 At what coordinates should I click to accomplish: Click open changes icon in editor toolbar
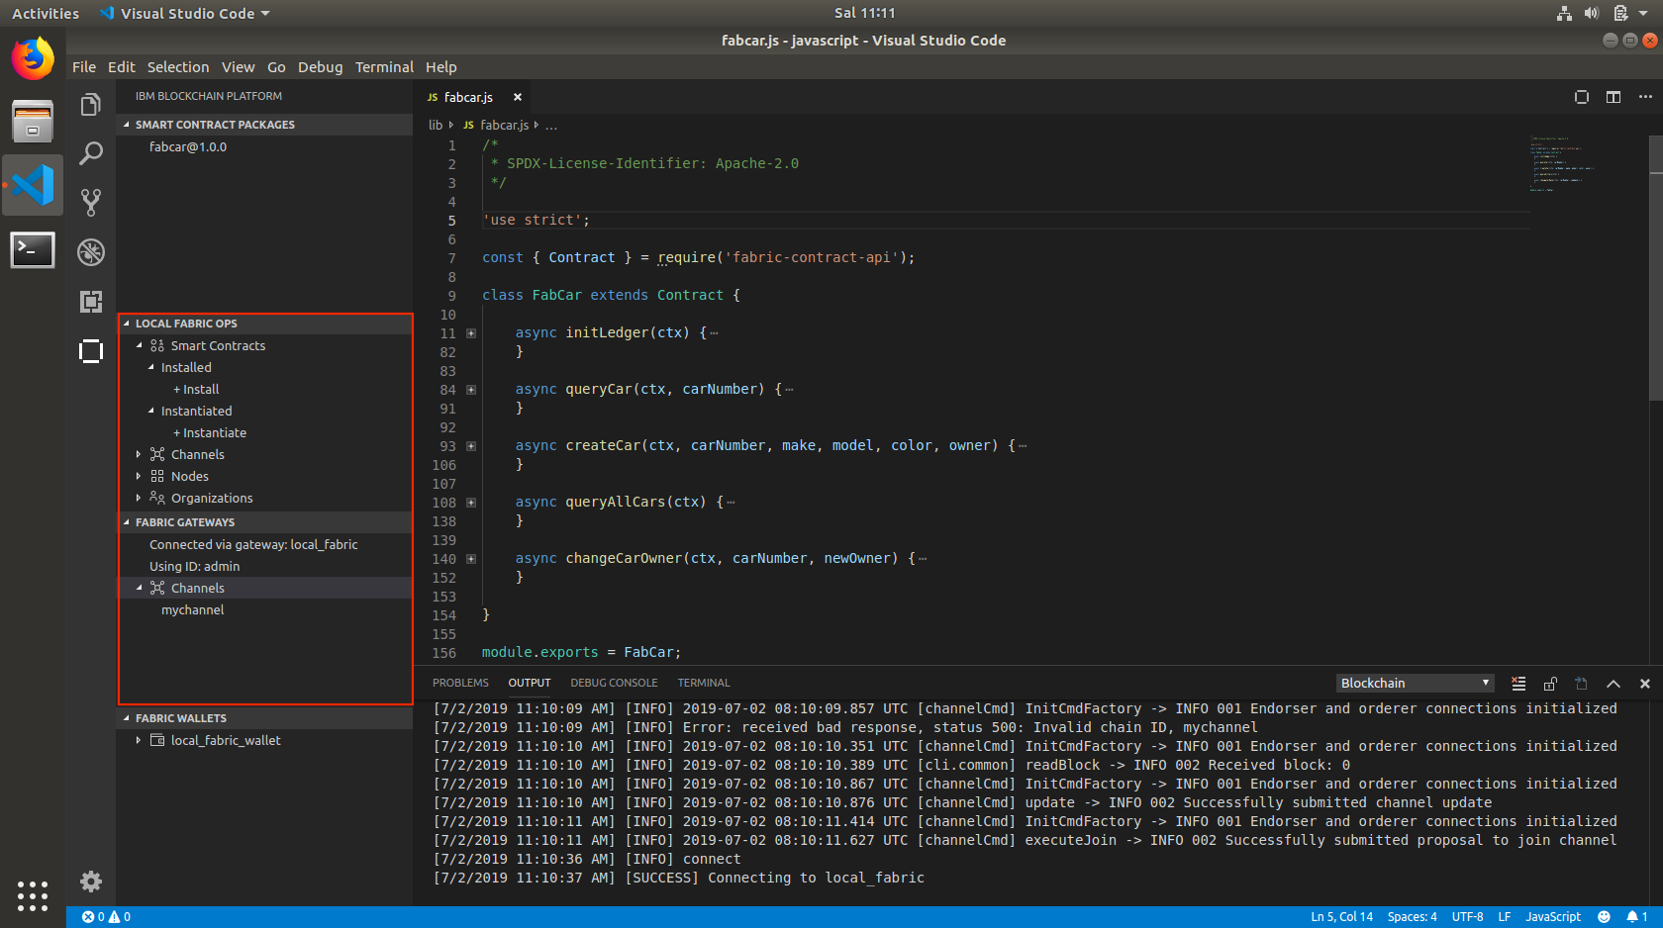coord(1582,97)
